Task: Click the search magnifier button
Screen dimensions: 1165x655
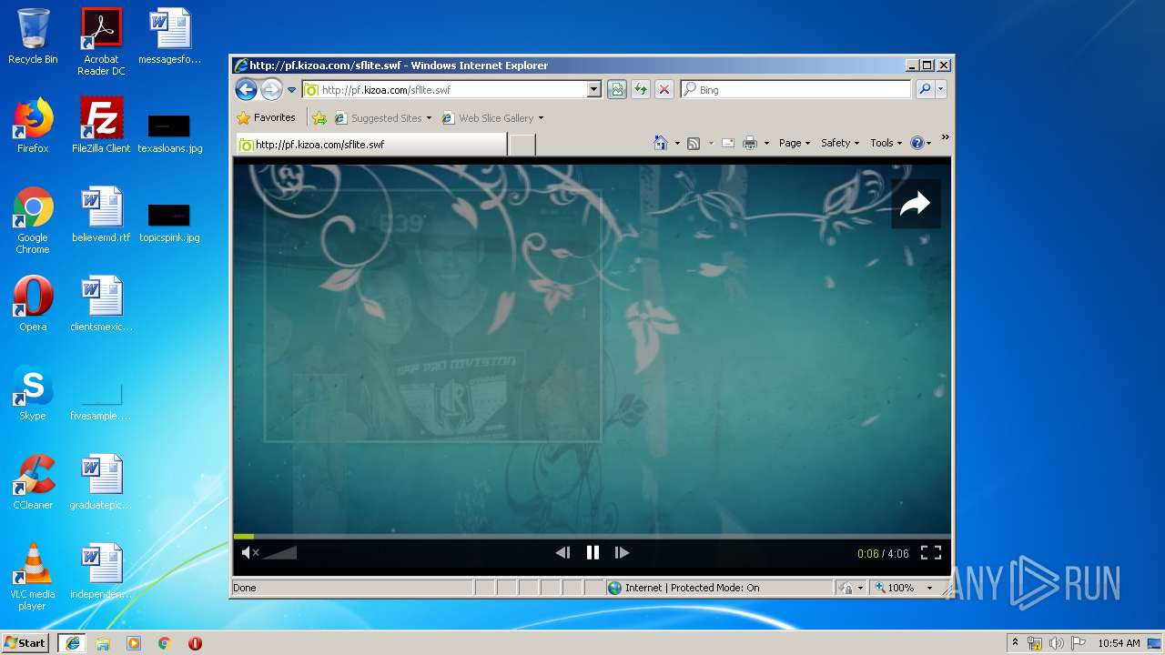Action: point(924,89)
